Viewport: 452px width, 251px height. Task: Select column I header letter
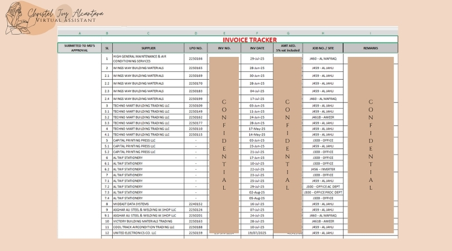370,33
